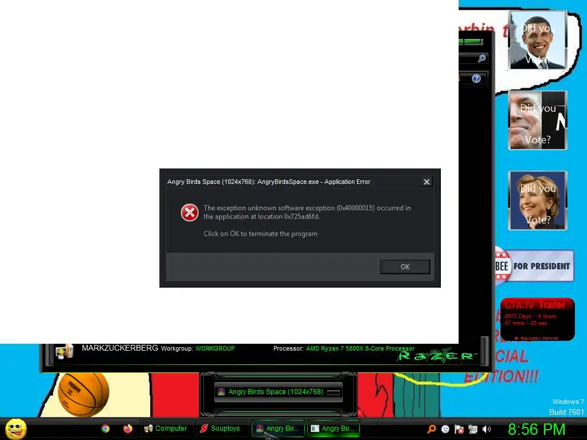
Task: Click OK to terminate the program
Action: [x=405, y=267]
